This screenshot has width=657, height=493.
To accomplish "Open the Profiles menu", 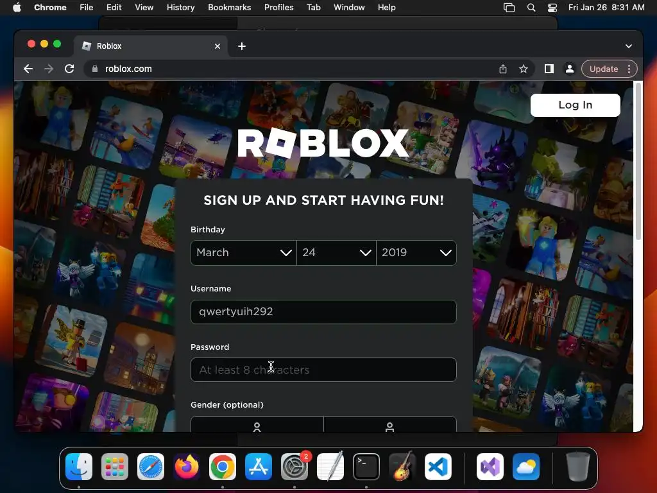I will 278,8.
